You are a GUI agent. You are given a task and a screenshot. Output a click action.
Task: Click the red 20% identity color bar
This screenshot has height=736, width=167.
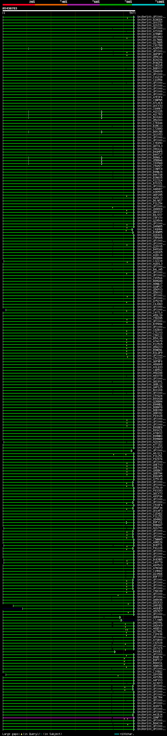(19, 5)
